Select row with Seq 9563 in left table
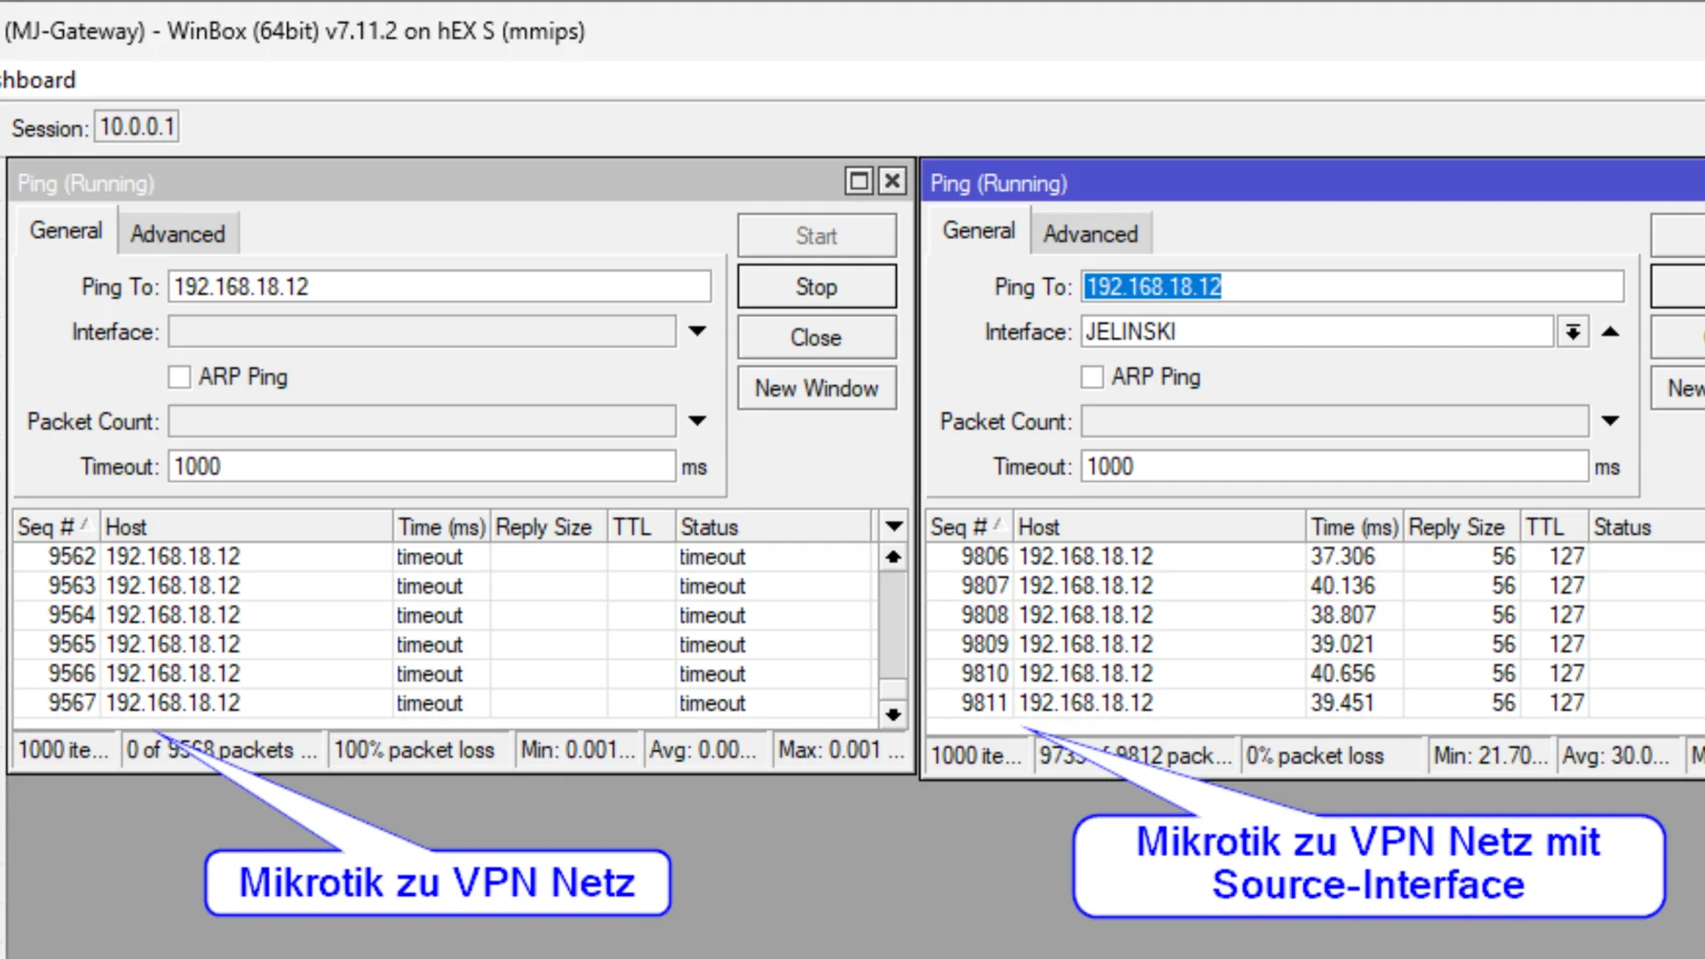The height and width of the screenshot is (959, 1705). click(444, 586)
